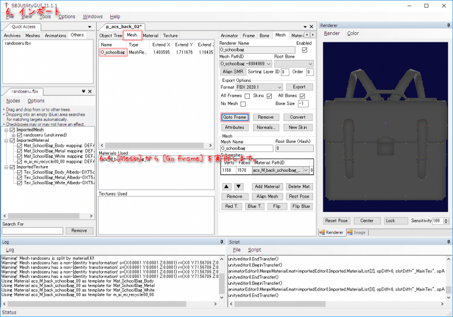
Task: Toggle the Enabled checkbox for renderer
Action: pos(304,50)
